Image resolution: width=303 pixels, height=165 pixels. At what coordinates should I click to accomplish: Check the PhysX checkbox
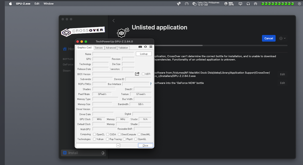pos(124,139)
